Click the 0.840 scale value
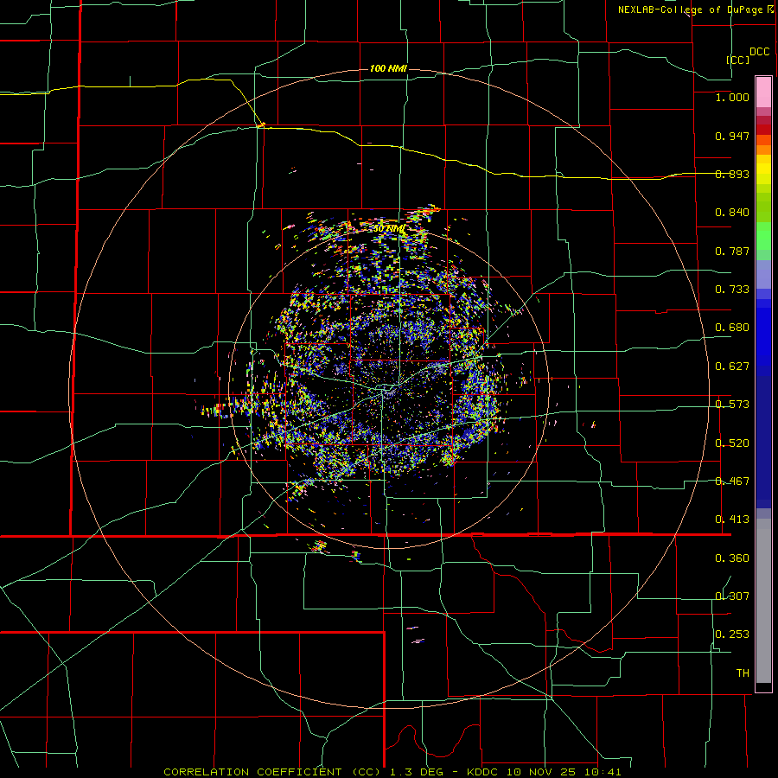 pos(732,213)
